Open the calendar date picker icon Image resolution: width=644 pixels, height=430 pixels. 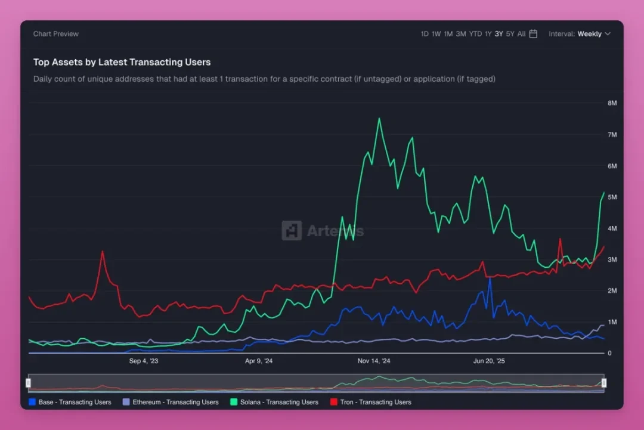(532, 34)
